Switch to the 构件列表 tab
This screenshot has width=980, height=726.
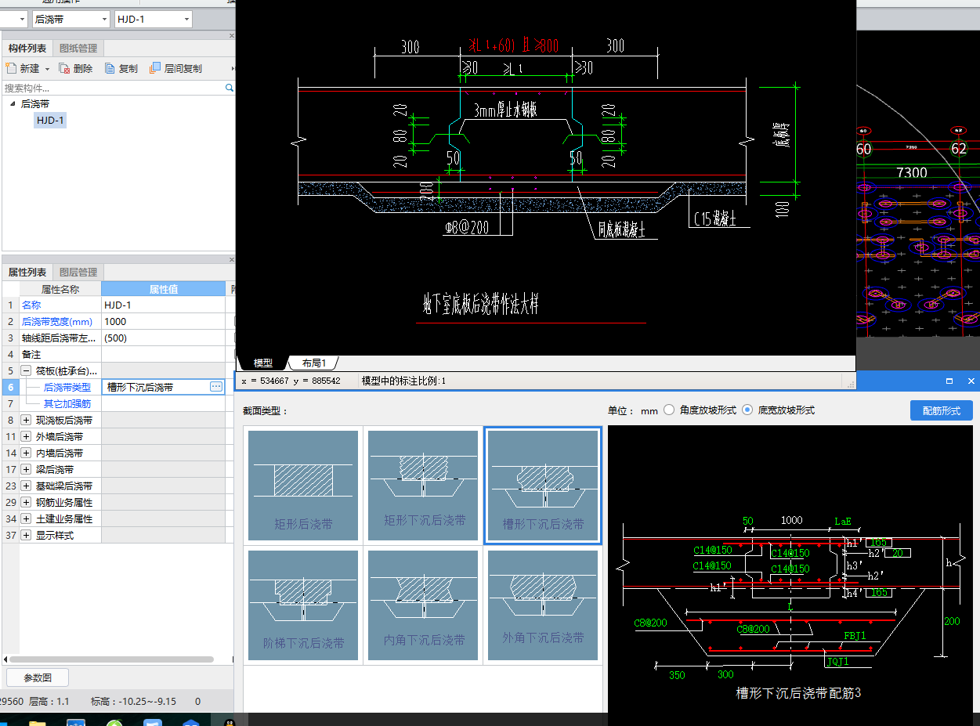27,49
